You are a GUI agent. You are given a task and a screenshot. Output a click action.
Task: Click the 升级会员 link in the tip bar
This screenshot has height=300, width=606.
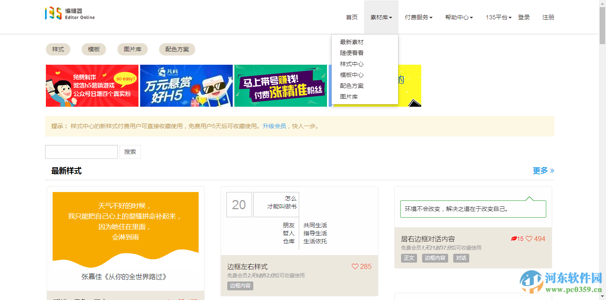pos(274,126)
